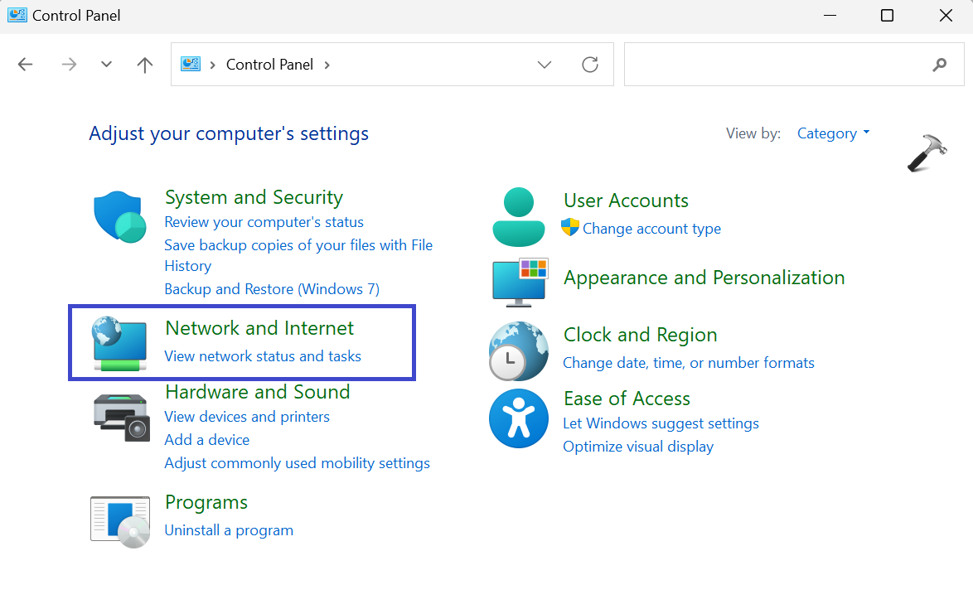973x609 pixels.
Task: Click the Clock and Region globe icon
Action: pyautogui.click(x=519, y=350)
